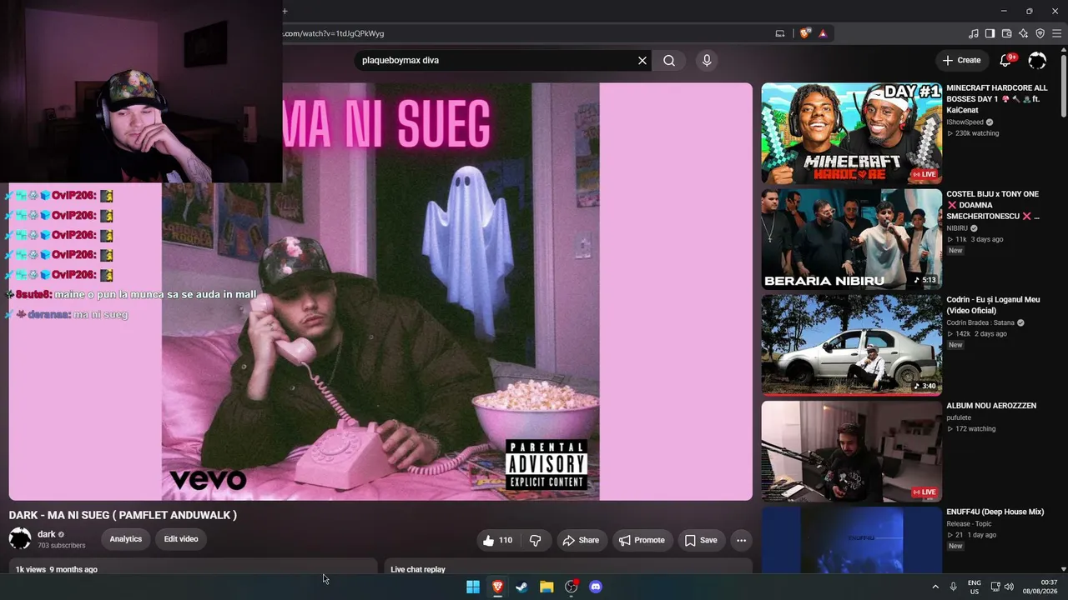Open YouTube notifications bell
The height and width of the screenshot is (600, 1068).
click(1005, 60)
